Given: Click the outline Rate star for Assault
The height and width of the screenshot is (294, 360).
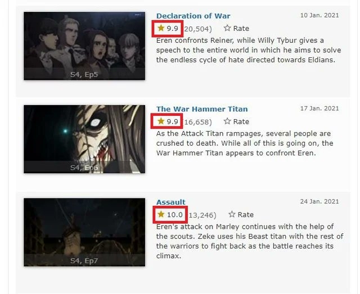Looking at the screenshot, I should pos(232,214).
